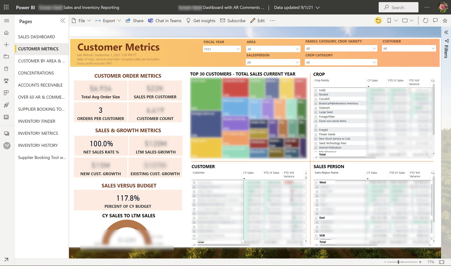Open the user profile avatar
Image resolution: width=451 pixels, height=266 pixels.
pos(442,7)
